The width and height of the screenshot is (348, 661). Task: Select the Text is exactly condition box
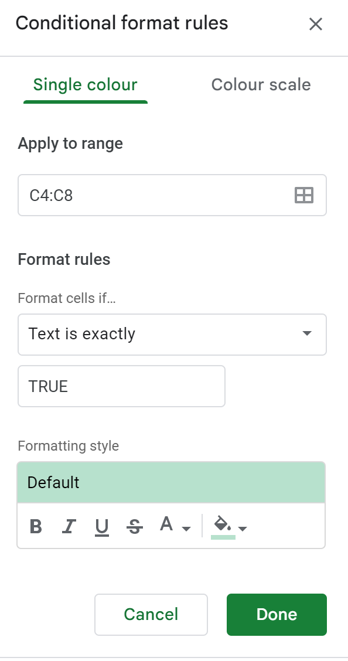172,335
